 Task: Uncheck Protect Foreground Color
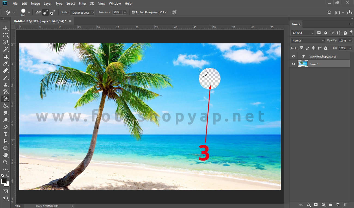tap(133, 12)
